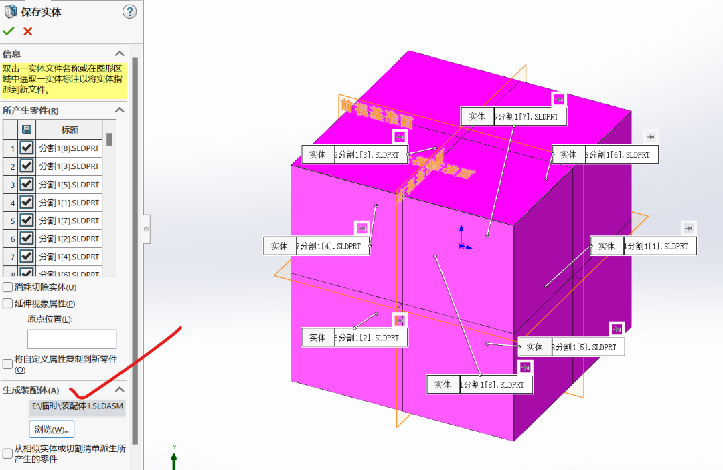Screen dimensions: 723x470
Task: Confirm Save Bodies with the green checkmark
Action: [9, 31]
